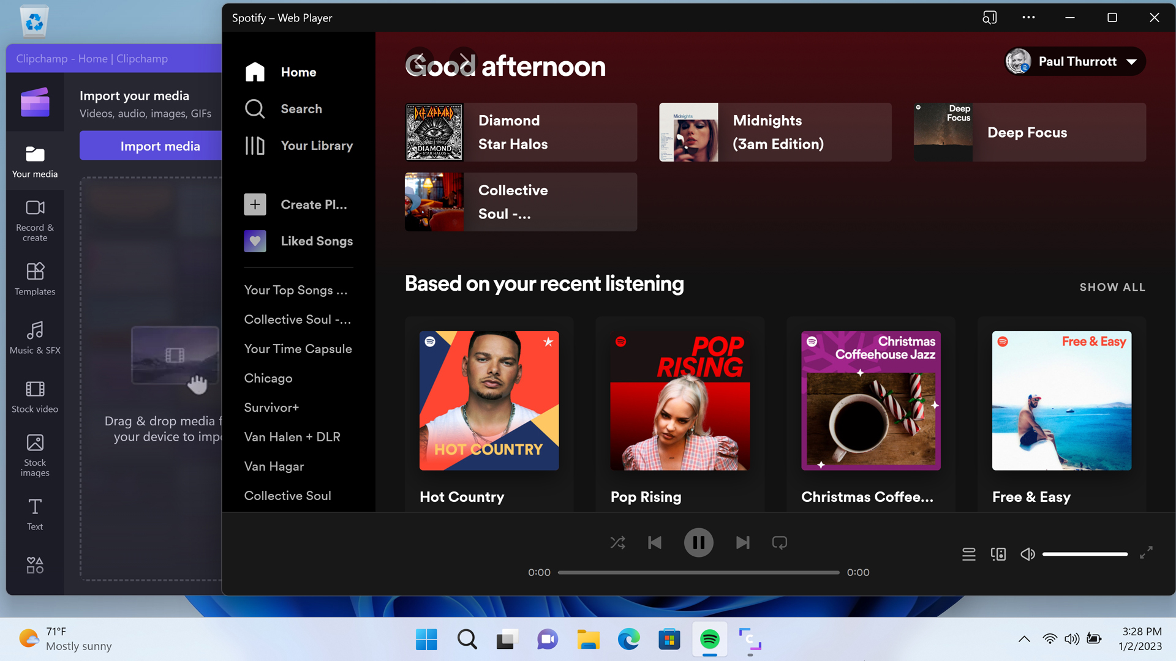Open connect to a device

tap(998, 555)
